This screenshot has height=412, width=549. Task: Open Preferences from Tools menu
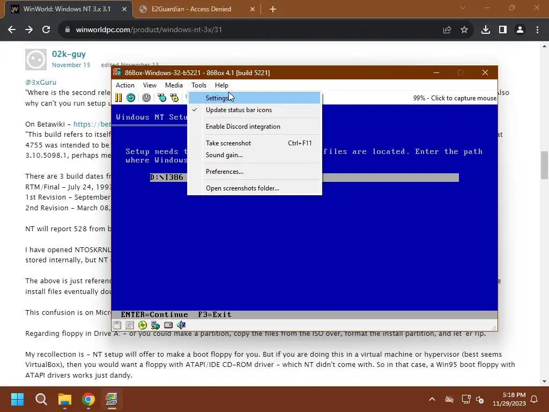255,171
